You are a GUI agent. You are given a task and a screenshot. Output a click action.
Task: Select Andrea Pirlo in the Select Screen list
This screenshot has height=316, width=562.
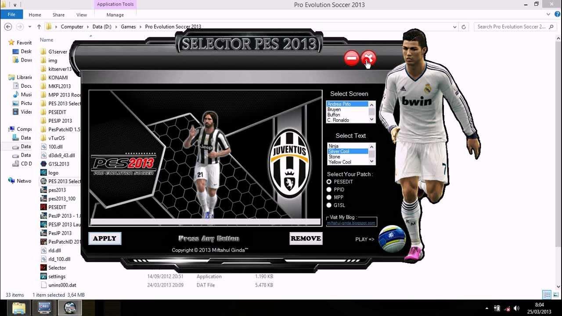[x=347, y=104]
